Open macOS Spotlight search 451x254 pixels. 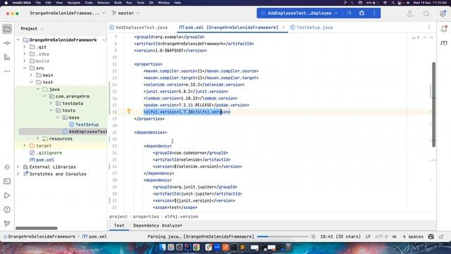(x=393, y=3)
